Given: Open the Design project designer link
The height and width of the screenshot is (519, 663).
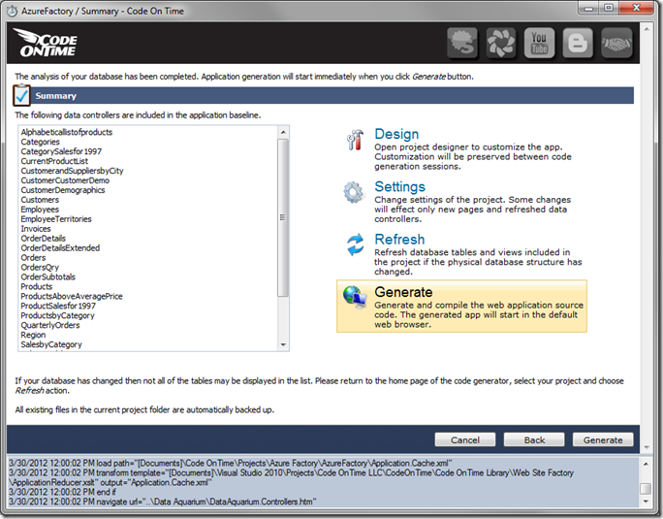Looking at the screenshot, I should [396, 134].
